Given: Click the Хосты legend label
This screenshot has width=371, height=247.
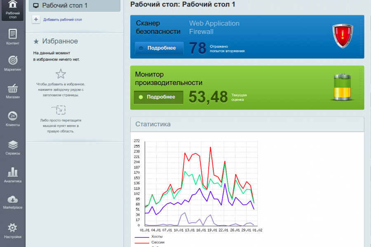Looking at the screenshot, I should 157,237.
